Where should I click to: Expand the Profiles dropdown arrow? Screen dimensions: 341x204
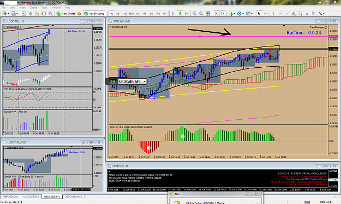coord(17,14)
